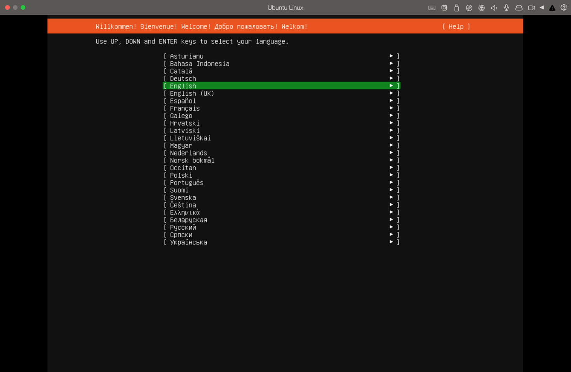Expand the arrow beside Українська
This screenshot has height=372, width=571.
click(391, 242)
